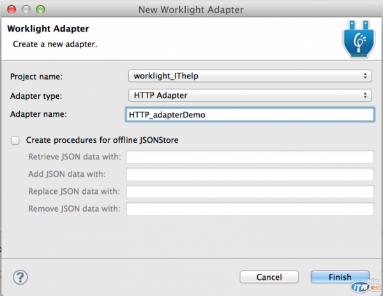Open the Adapter type dropdown
383x296 pixels.
[250, 96]
